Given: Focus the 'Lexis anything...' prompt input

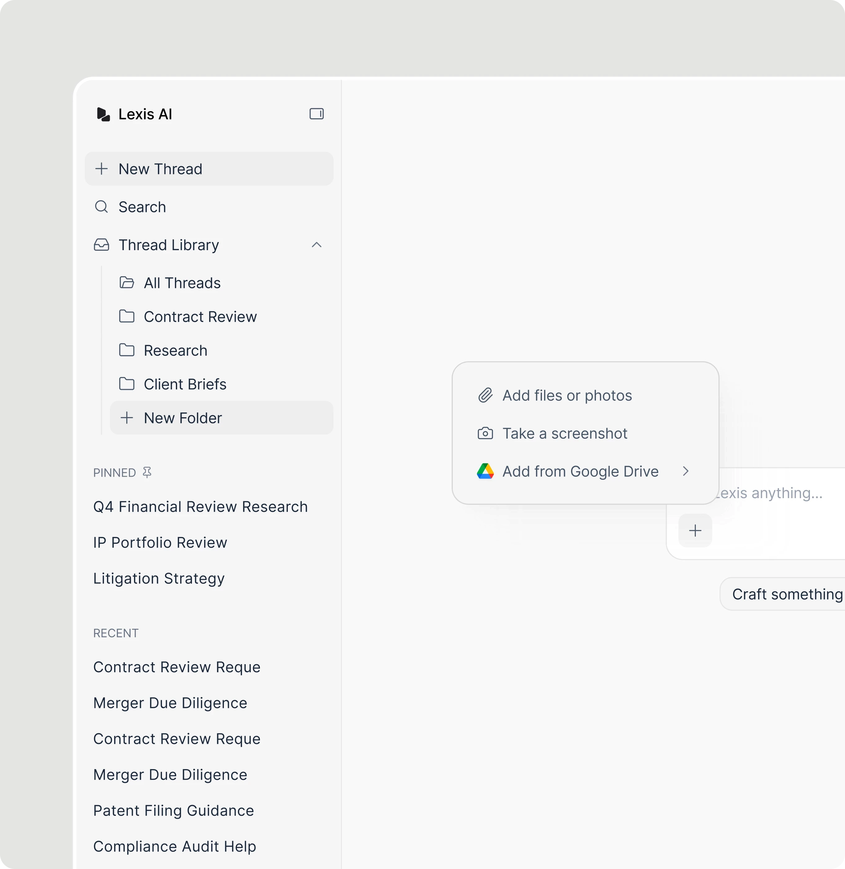Looking at the screenshot, I should coord(770,493).
